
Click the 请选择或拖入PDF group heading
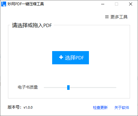[32, 25]
